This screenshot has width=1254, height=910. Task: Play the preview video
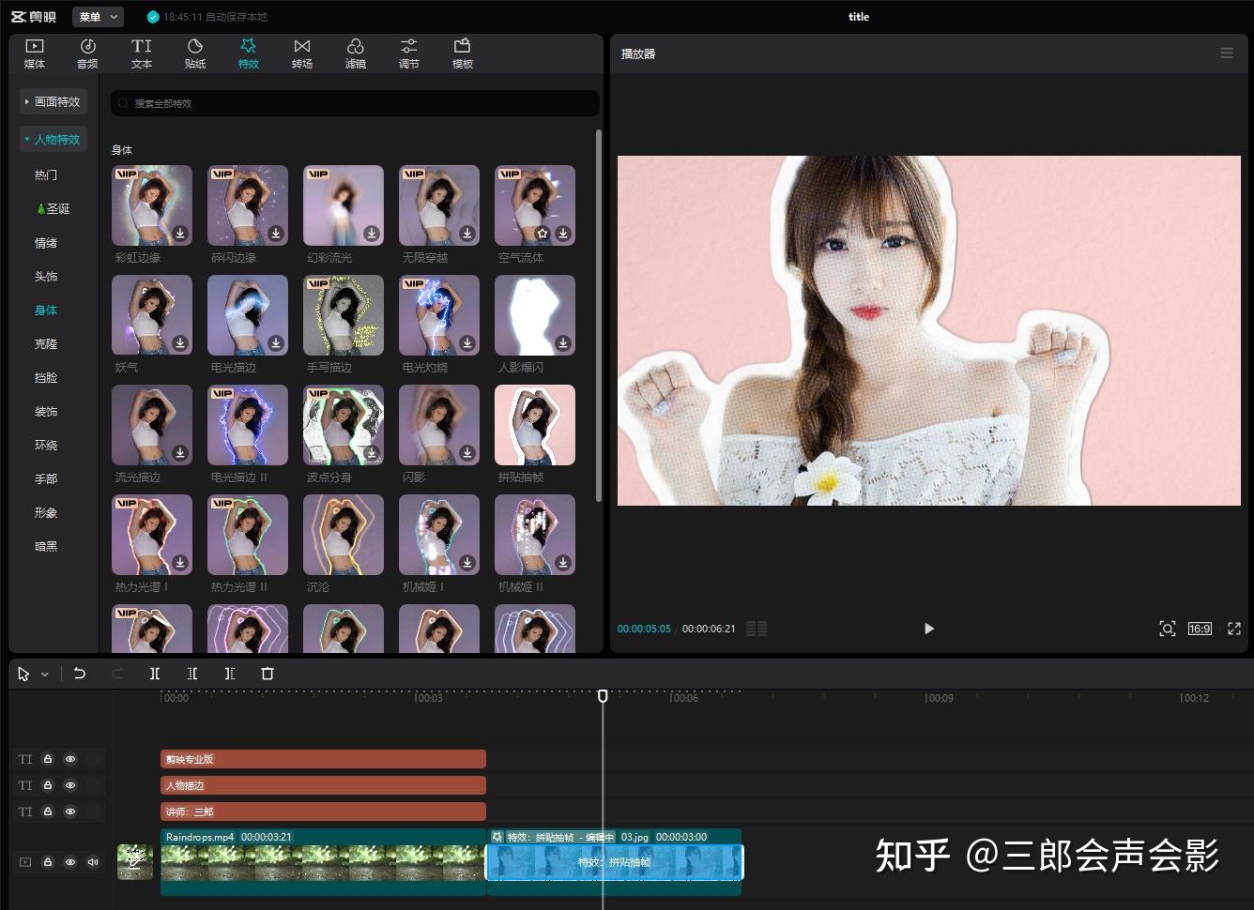(928, 629)
